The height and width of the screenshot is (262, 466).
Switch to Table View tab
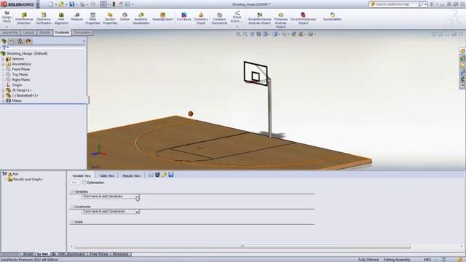(x=107, y=176)
